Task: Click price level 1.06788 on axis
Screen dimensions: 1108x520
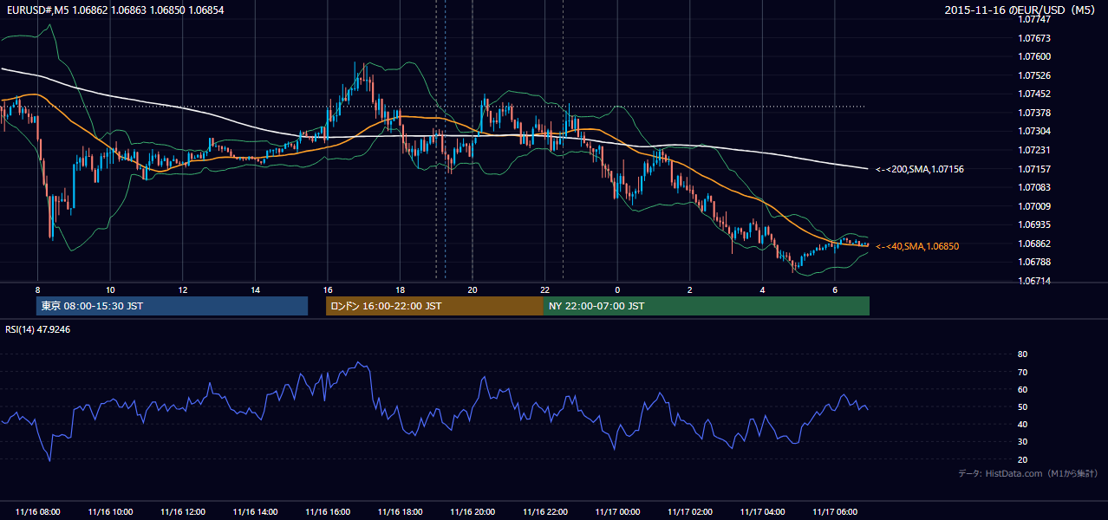Action: (x=1033, y=262)
